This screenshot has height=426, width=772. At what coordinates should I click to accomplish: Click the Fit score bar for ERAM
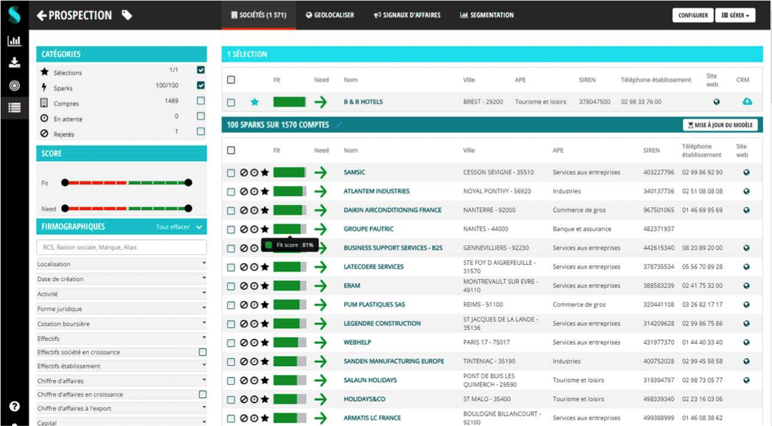pos(290,286)
